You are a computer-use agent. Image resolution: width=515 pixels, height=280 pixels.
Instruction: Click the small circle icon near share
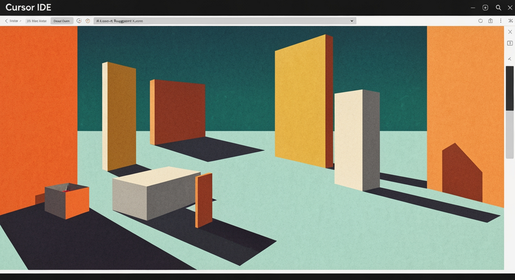point(480,21)
